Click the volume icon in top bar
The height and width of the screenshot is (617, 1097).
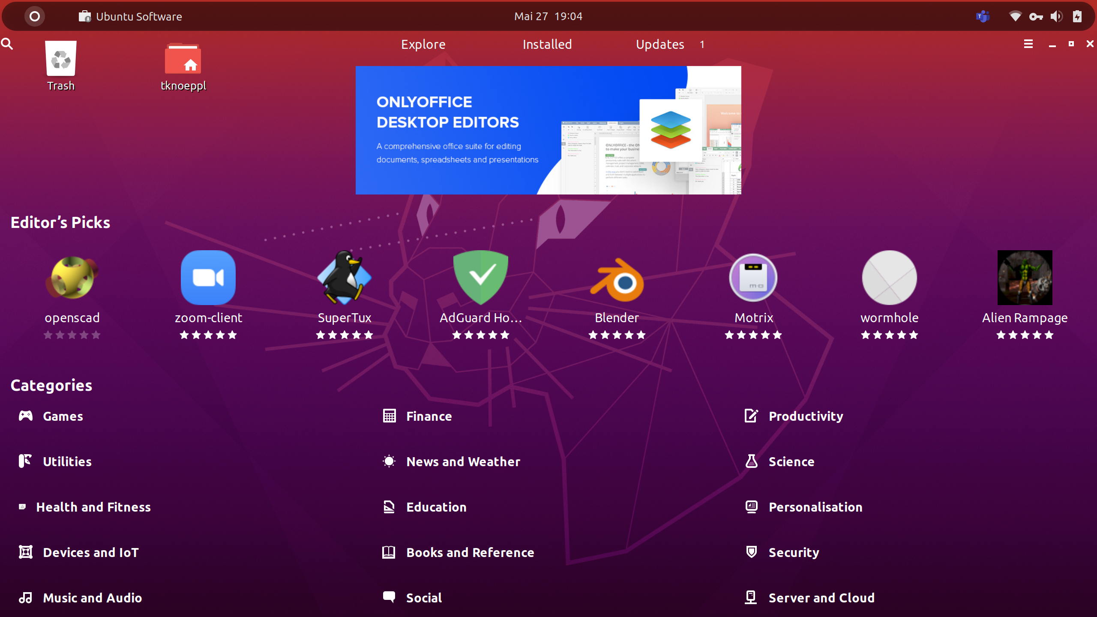1056,16
